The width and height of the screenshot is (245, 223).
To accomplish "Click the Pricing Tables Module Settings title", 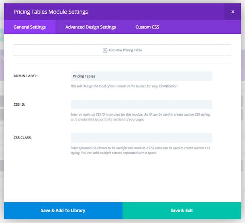I will click(51, 12).
